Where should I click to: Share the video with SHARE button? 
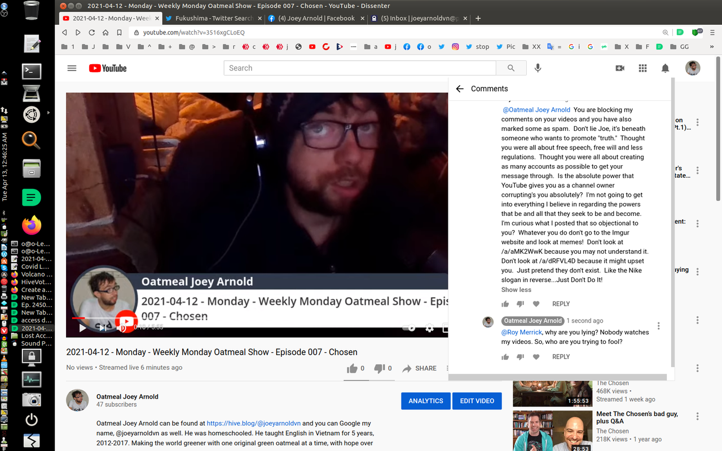(419, 368)
